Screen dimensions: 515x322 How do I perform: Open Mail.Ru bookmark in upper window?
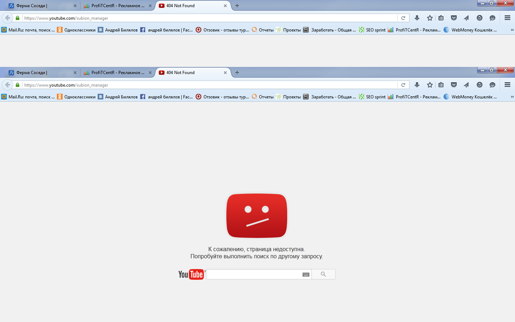pos(28,30)
